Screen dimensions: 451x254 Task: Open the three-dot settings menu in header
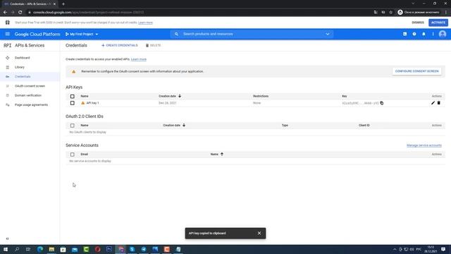pos(433,34)
